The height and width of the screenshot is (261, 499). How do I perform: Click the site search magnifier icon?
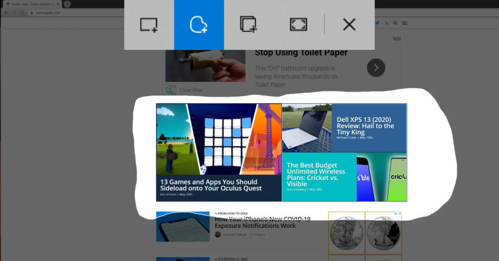pos(395,23)
